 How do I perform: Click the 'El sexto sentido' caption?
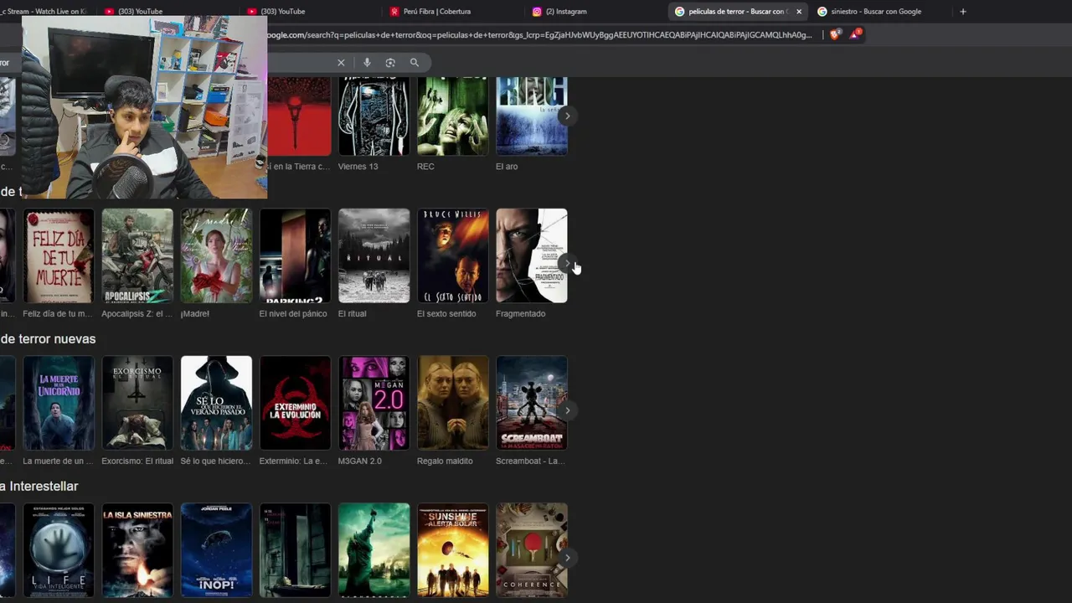(x=446, y=314)
